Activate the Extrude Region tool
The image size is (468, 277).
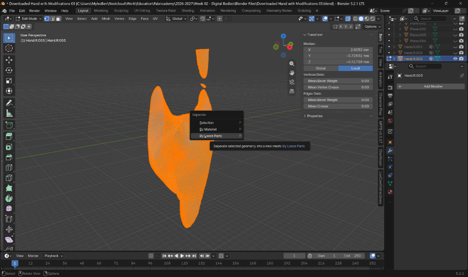click(x=9, y=136)
